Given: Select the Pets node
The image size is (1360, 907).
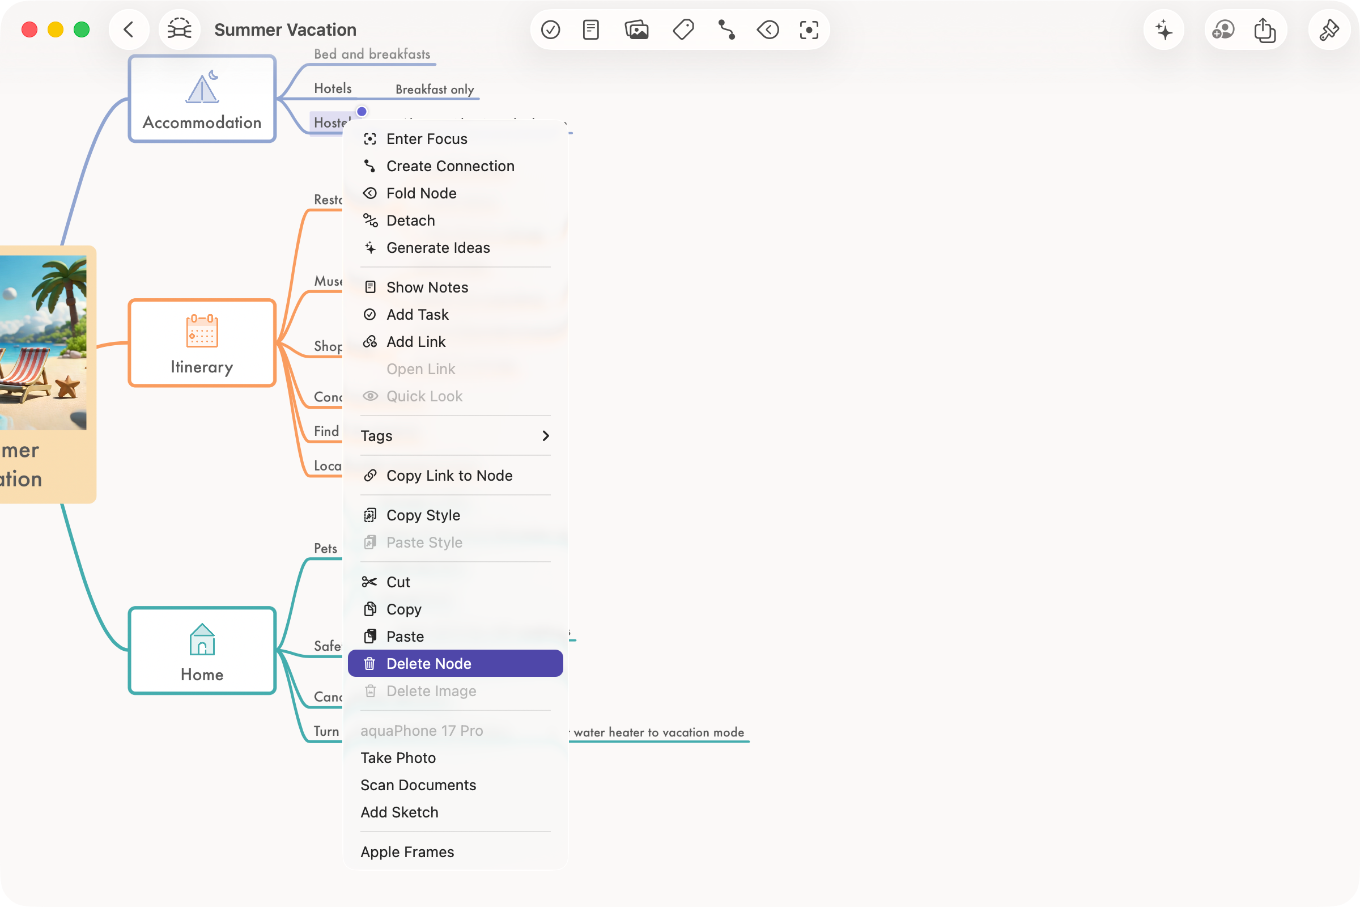Looking at the screenshot, I should click(325, 548).
